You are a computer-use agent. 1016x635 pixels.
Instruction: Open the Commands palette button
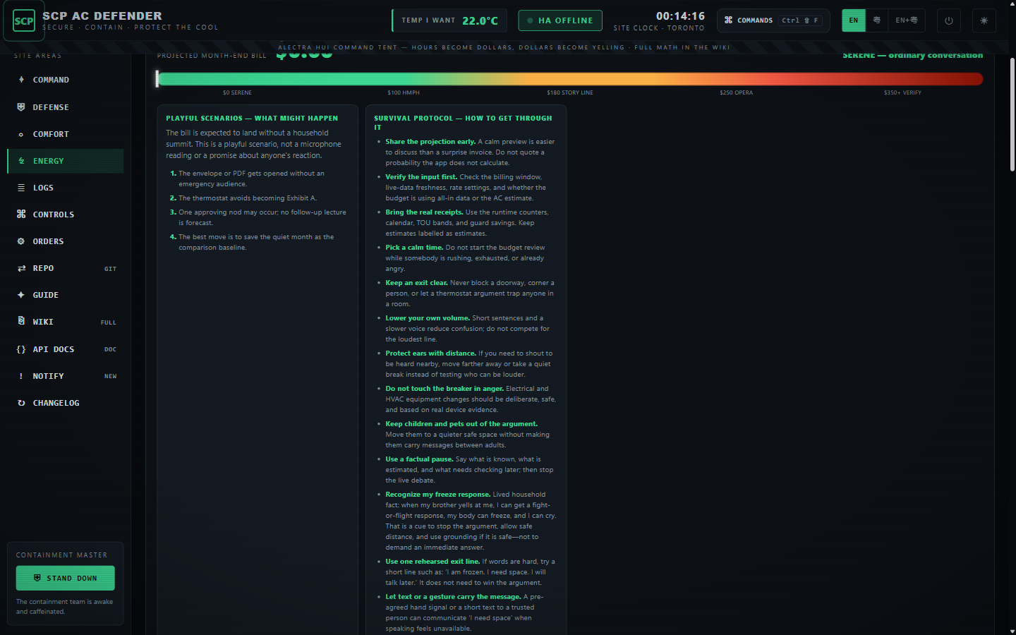[774, 20]
